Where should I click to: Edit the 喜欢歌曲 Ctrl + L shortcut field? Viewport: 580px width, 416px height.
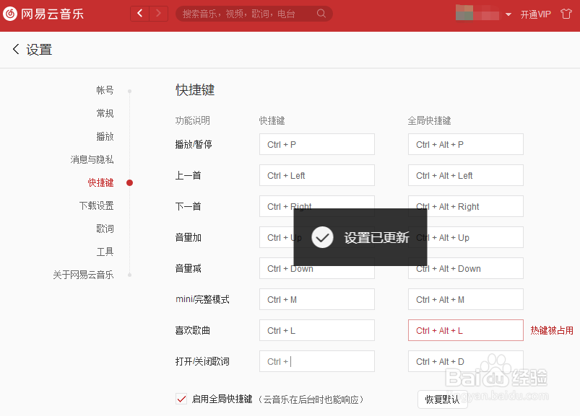[317, 330]
